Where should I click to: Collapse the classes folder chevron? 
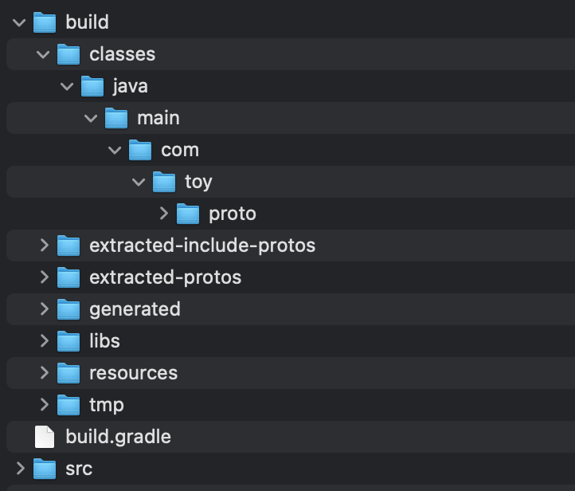coord(43,55)
